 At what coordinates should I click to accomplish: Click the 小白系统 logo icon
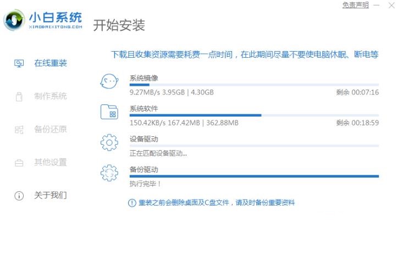(14, 21)
